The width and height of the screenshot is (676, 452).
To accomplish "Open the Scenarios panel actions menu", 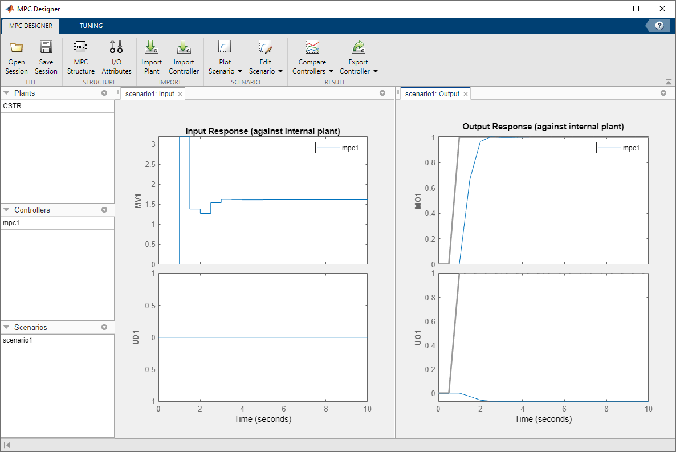I will [104, 327].
